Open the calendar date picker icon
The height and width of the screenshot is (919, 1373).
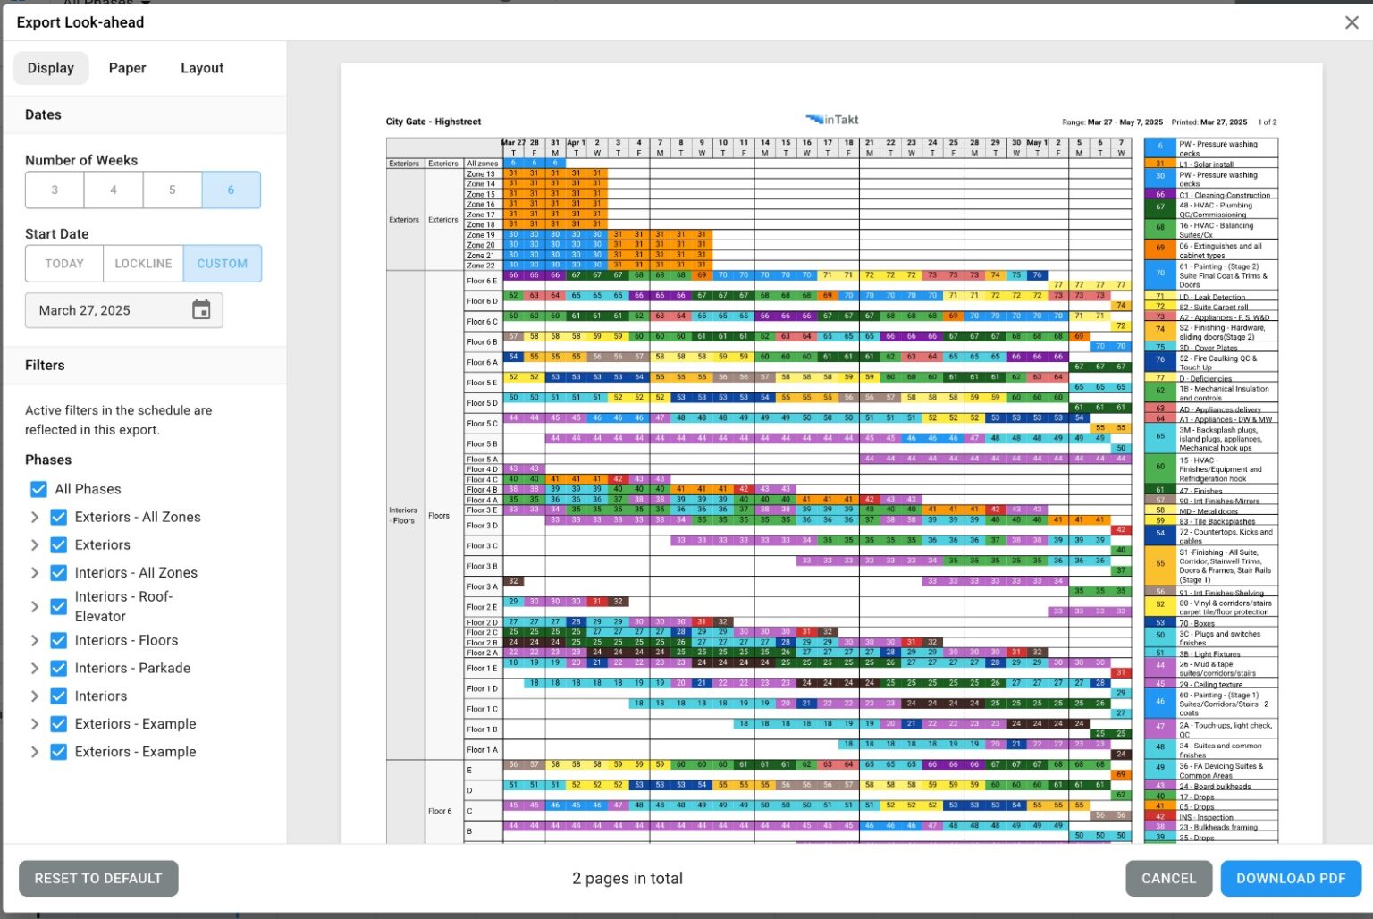point(201,310)
